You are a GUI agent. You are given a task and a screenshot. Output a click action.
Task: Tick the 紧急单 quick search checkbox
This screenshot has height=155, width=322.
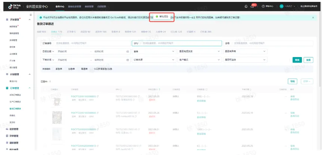pos(53,69)
